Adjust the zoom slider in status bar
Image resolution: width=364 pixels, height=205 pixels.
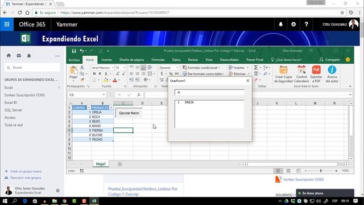321,171
